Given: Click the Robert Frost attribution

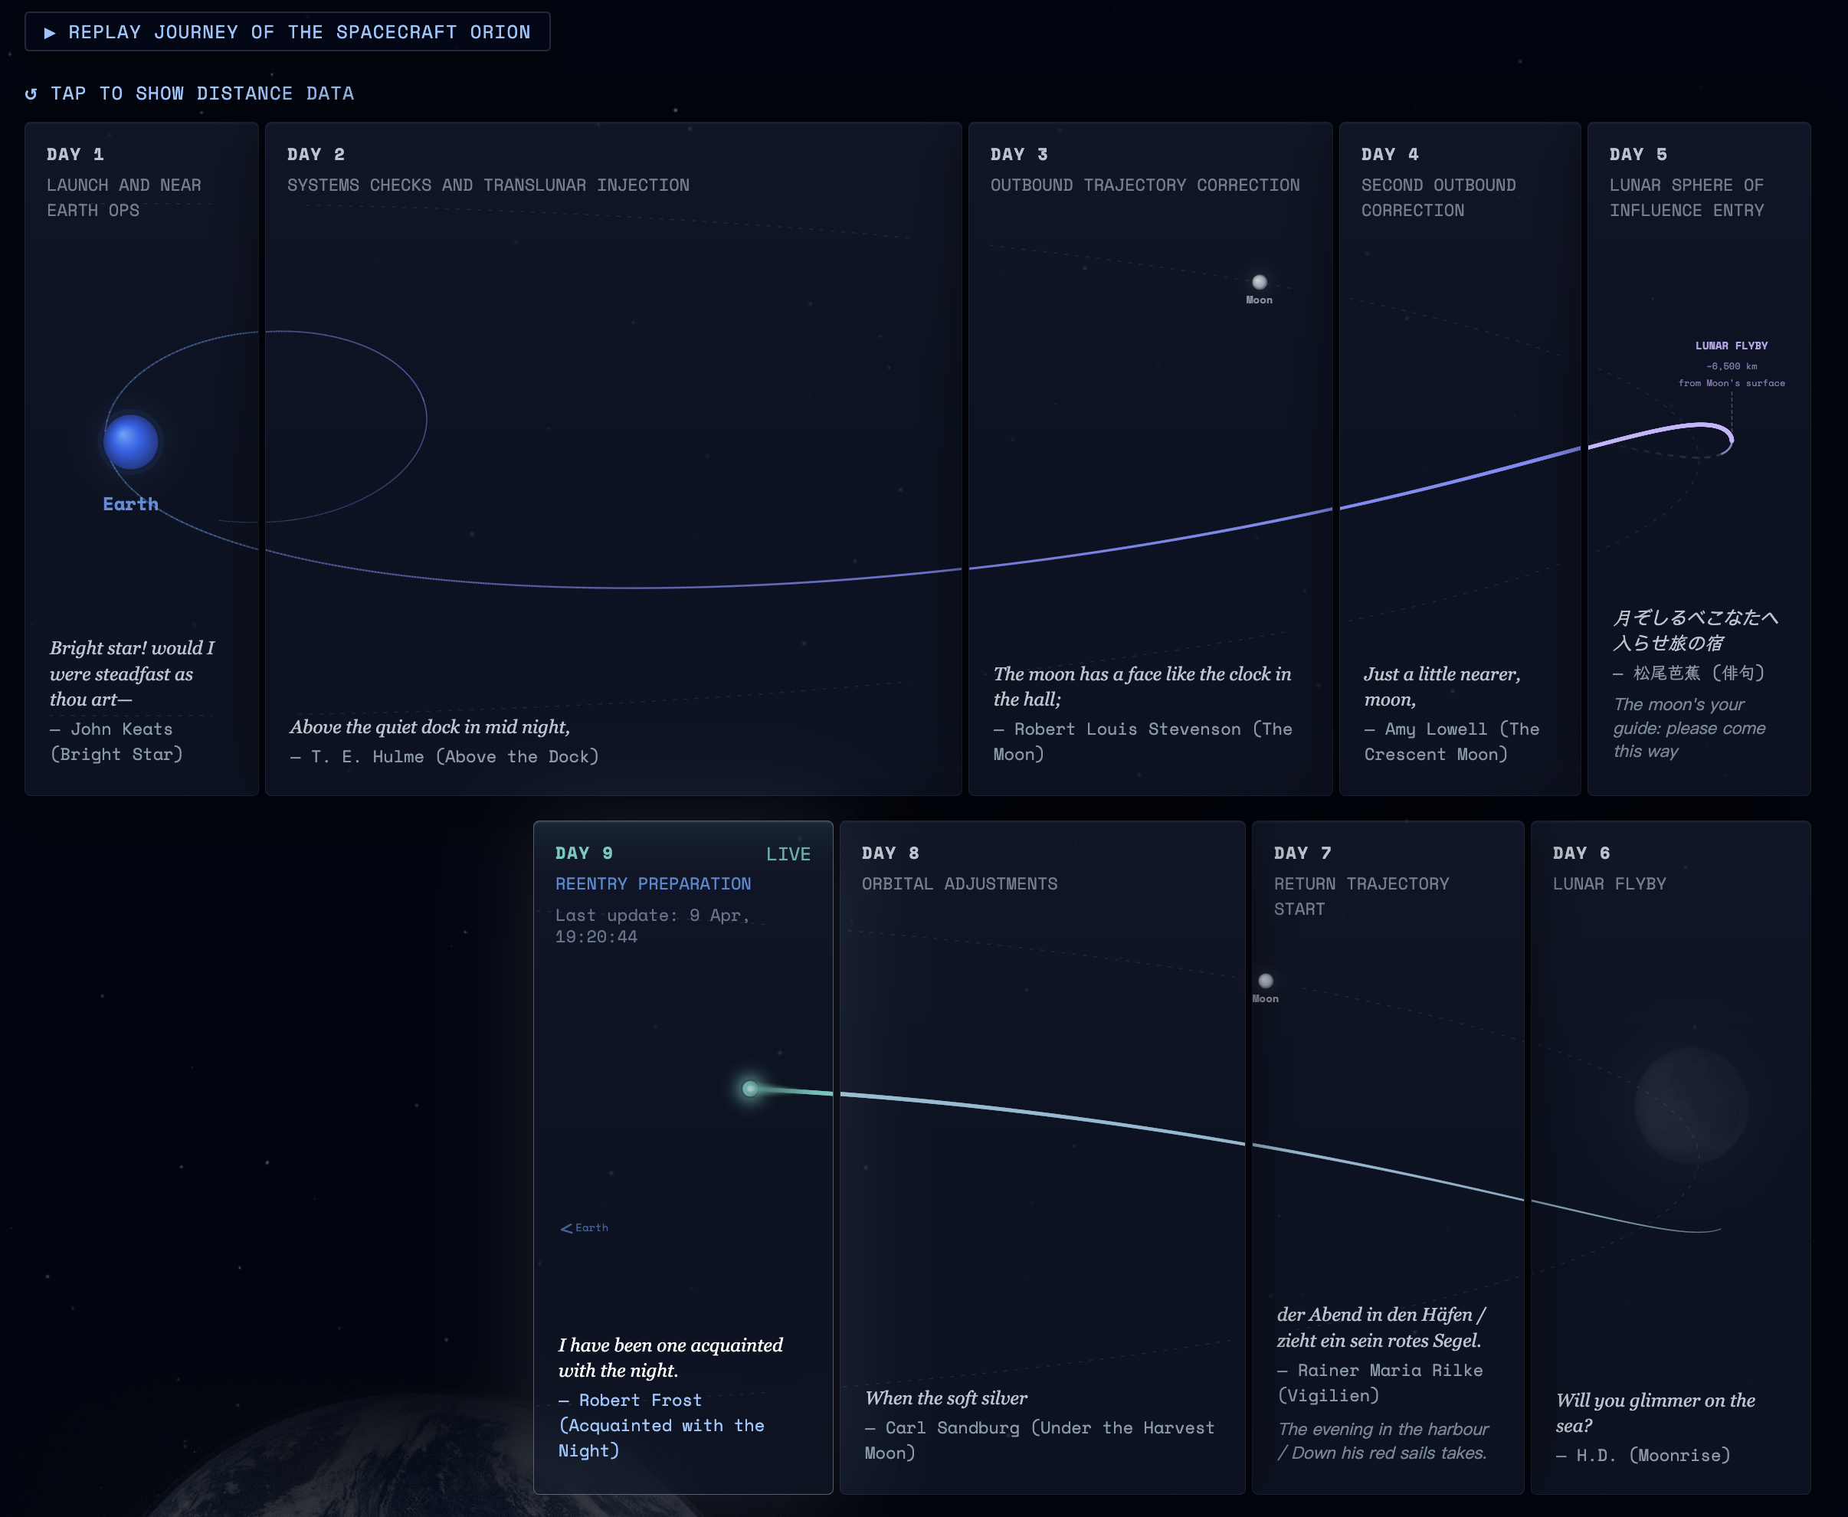Looking at the screenshot, I should [661, 1425].
